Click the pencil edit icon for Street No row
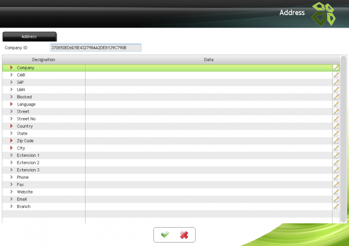Screen dimensions: 349x246 [x=336, y=119]
